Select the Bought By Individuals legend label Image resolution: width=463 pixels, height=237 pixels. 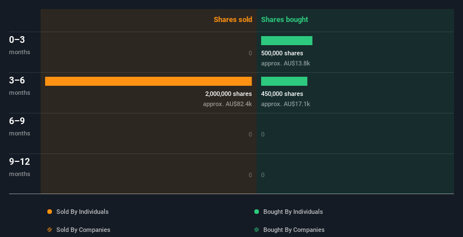[293, 212]
